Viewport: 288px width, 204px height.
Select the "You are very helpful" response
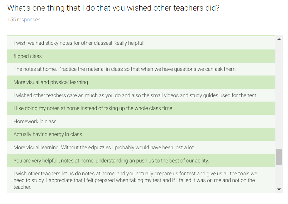(x=111, y=161)
